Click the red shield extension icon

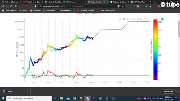(x=142, y=6)
